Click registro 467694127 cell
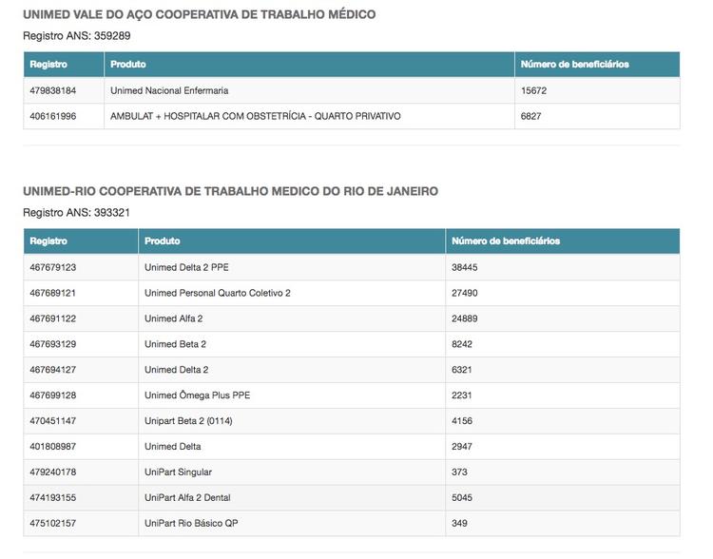The width and height of the screenshot is (713, 559). pos(53,370)
